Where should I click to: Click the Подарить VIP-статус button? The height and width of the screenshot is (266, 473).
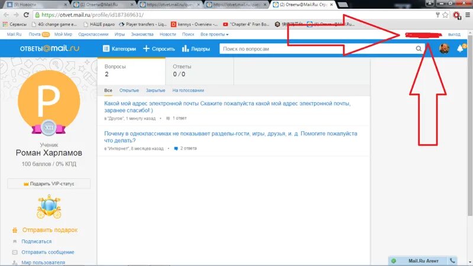[x=49, y=184]
